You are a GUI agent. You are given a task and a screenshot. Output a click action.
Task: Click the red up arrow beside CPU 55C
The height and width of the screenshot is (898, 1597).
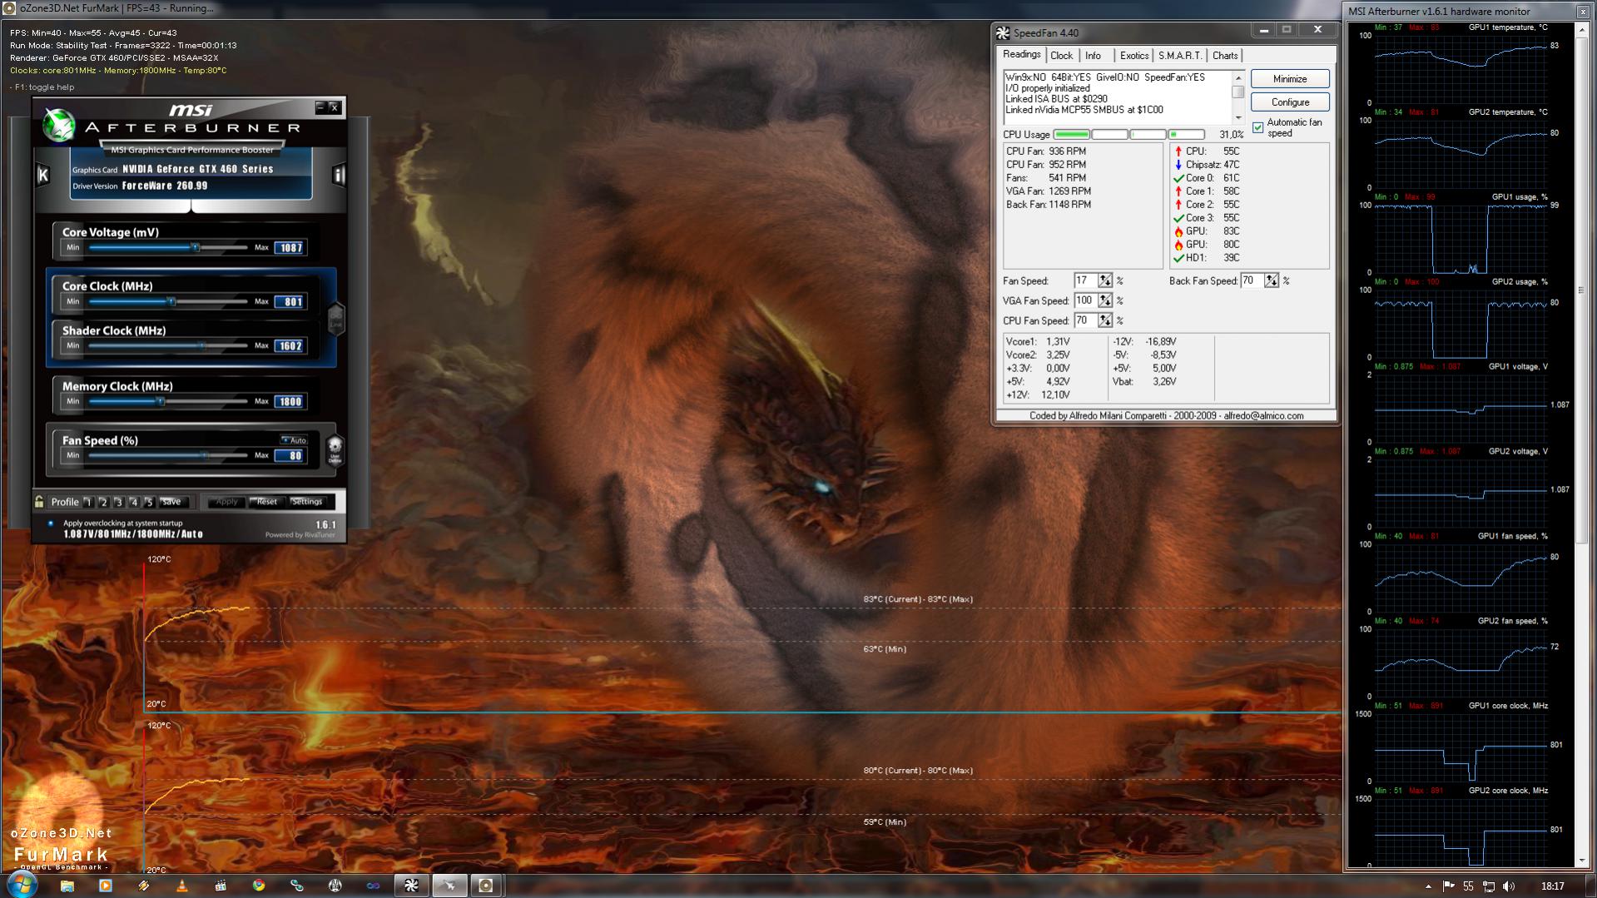[1178, 151]
